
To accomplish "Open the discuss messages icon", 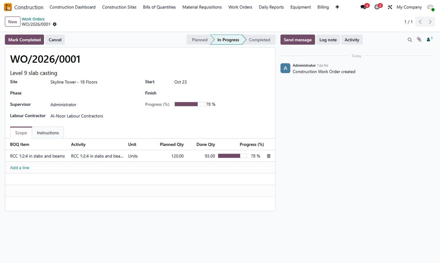I will pos(364,7).
